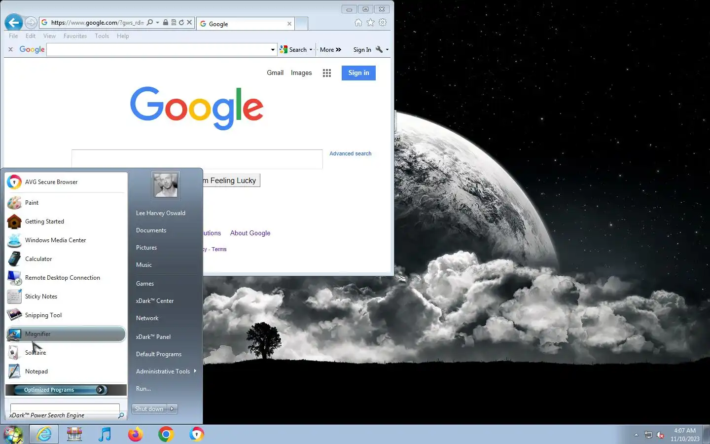
Task: Open Getting Started from Start menu
Action: point(66,222)
